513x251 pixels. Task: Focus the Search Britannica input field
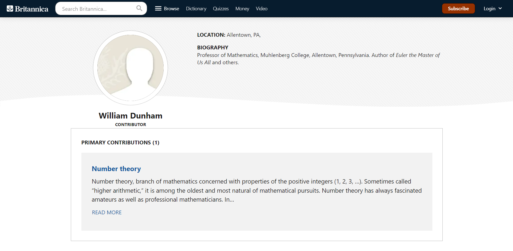pos(97,9)
